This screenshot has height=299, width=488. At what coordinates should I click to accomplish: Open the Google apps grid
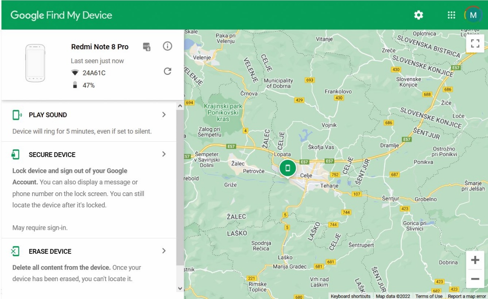click(x=451, y=15)
